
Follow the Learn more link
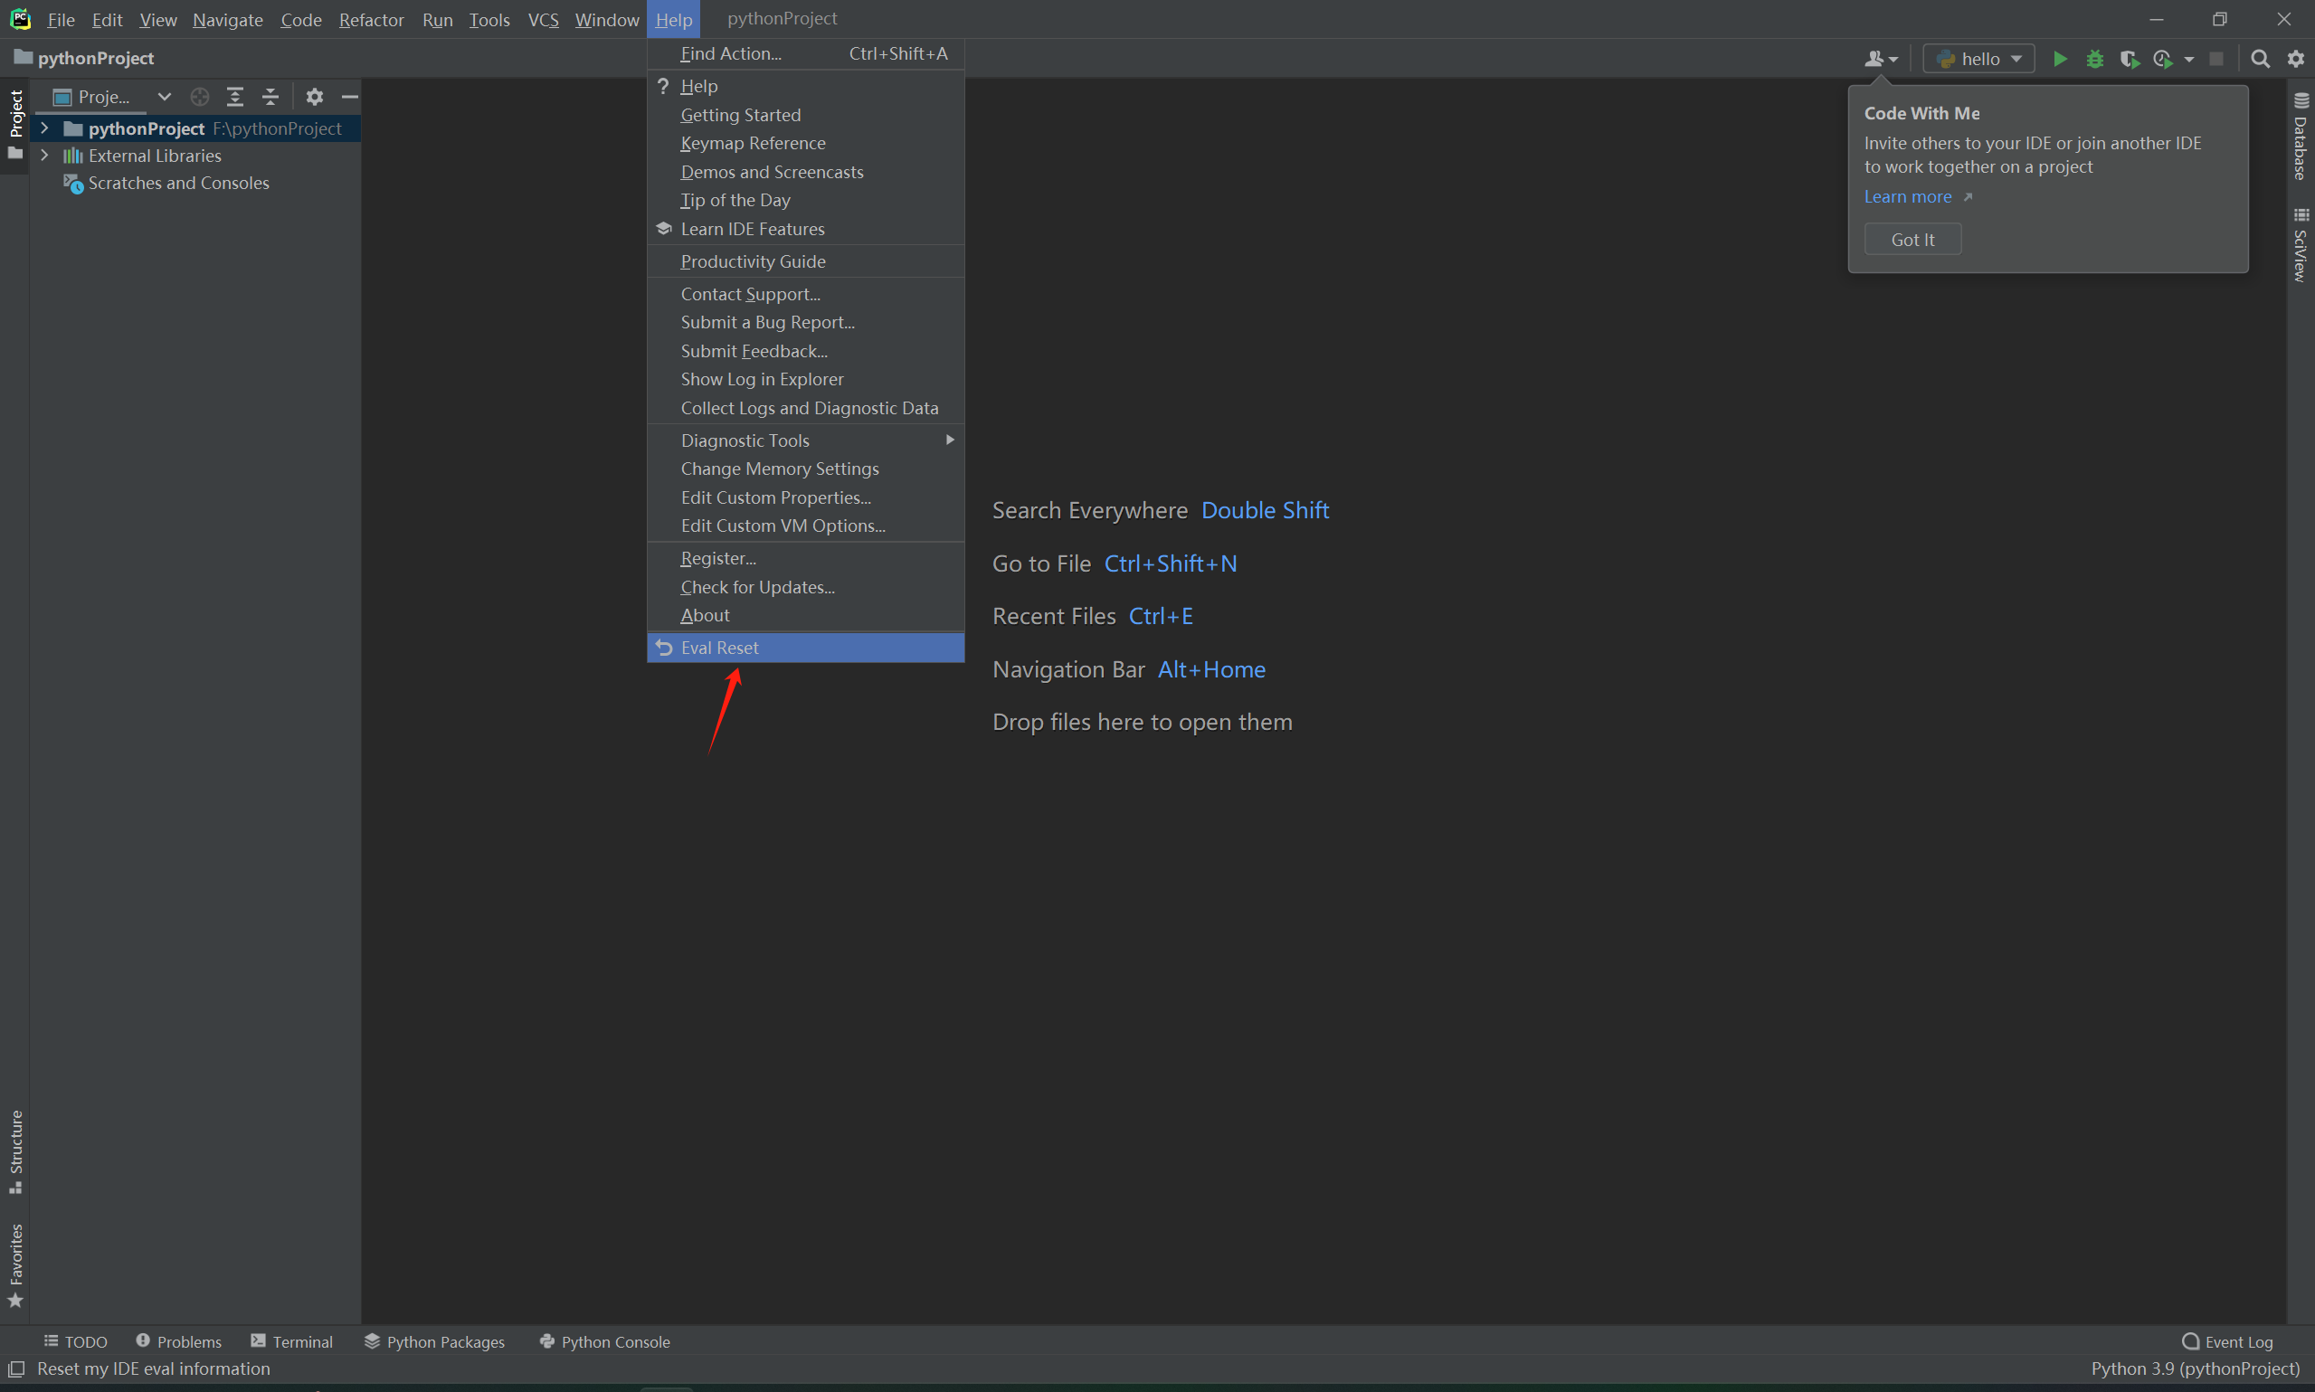tap(1907, 197)
